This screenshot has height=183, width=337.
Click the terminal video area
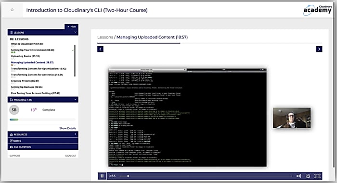click(187, 118)
